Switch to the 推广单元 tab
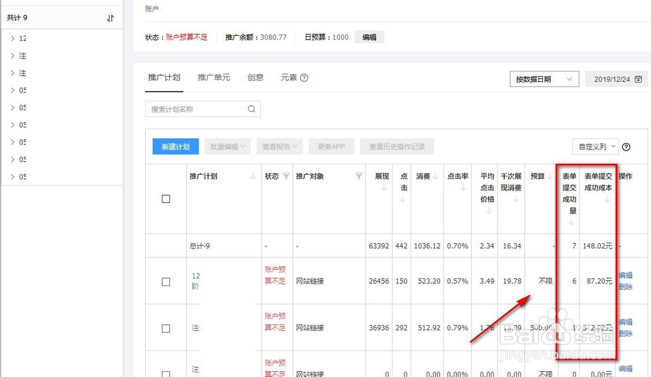This screenshot has height=377, width=651. point(214,77)
